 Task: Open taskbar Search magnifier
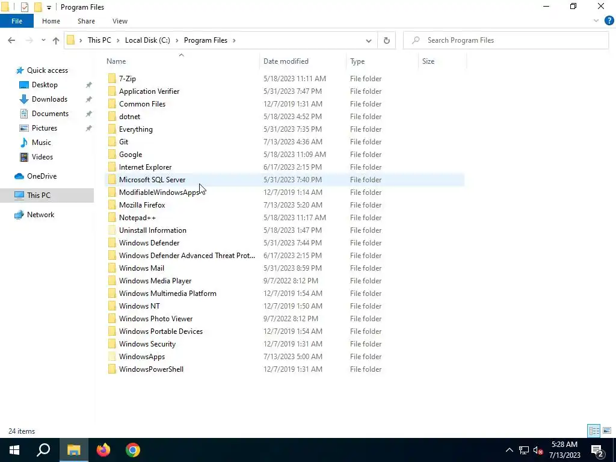click(x=43, y=450)
